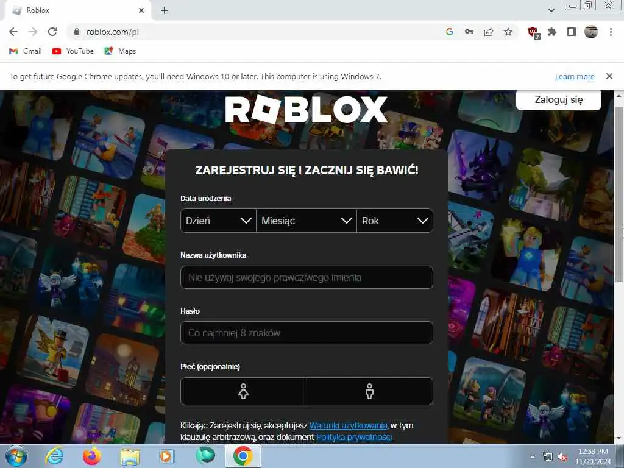Bookmark this page with star

[508, 32]
